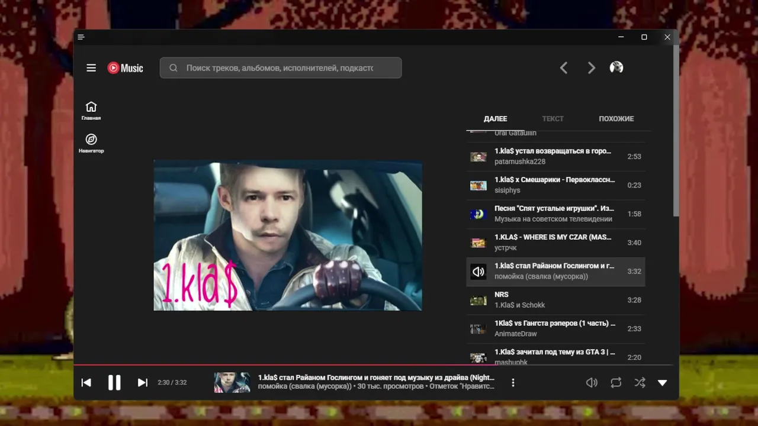Click the current song title in player bar

pyautogui.click(x=376, y=377)
